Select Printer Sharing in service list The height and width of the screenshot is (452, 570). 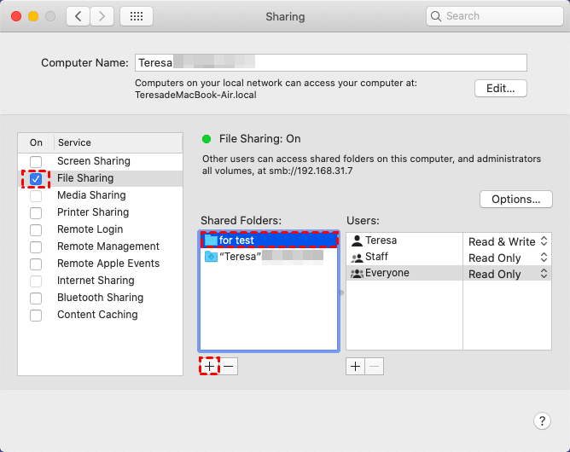point(93,212)
